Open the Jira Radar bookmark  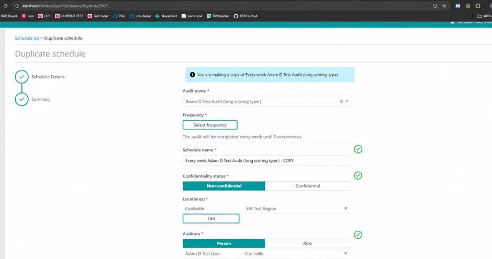pyautogui.click(x=141, y=16)
